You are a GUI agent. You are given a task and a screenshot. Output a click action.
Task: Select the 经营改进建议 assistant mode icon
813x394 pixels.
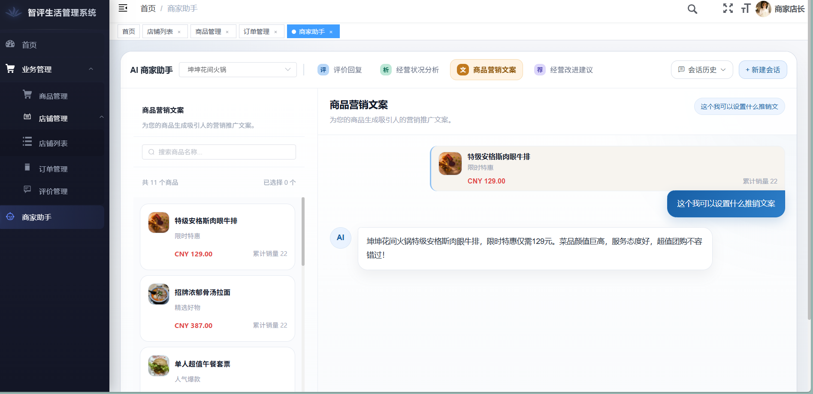click(539, 69)
